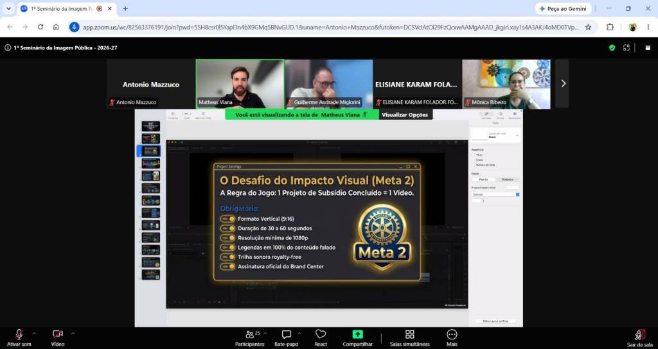
Task: Select the last slide thumbnail in navigator
Action: (150, 275)
